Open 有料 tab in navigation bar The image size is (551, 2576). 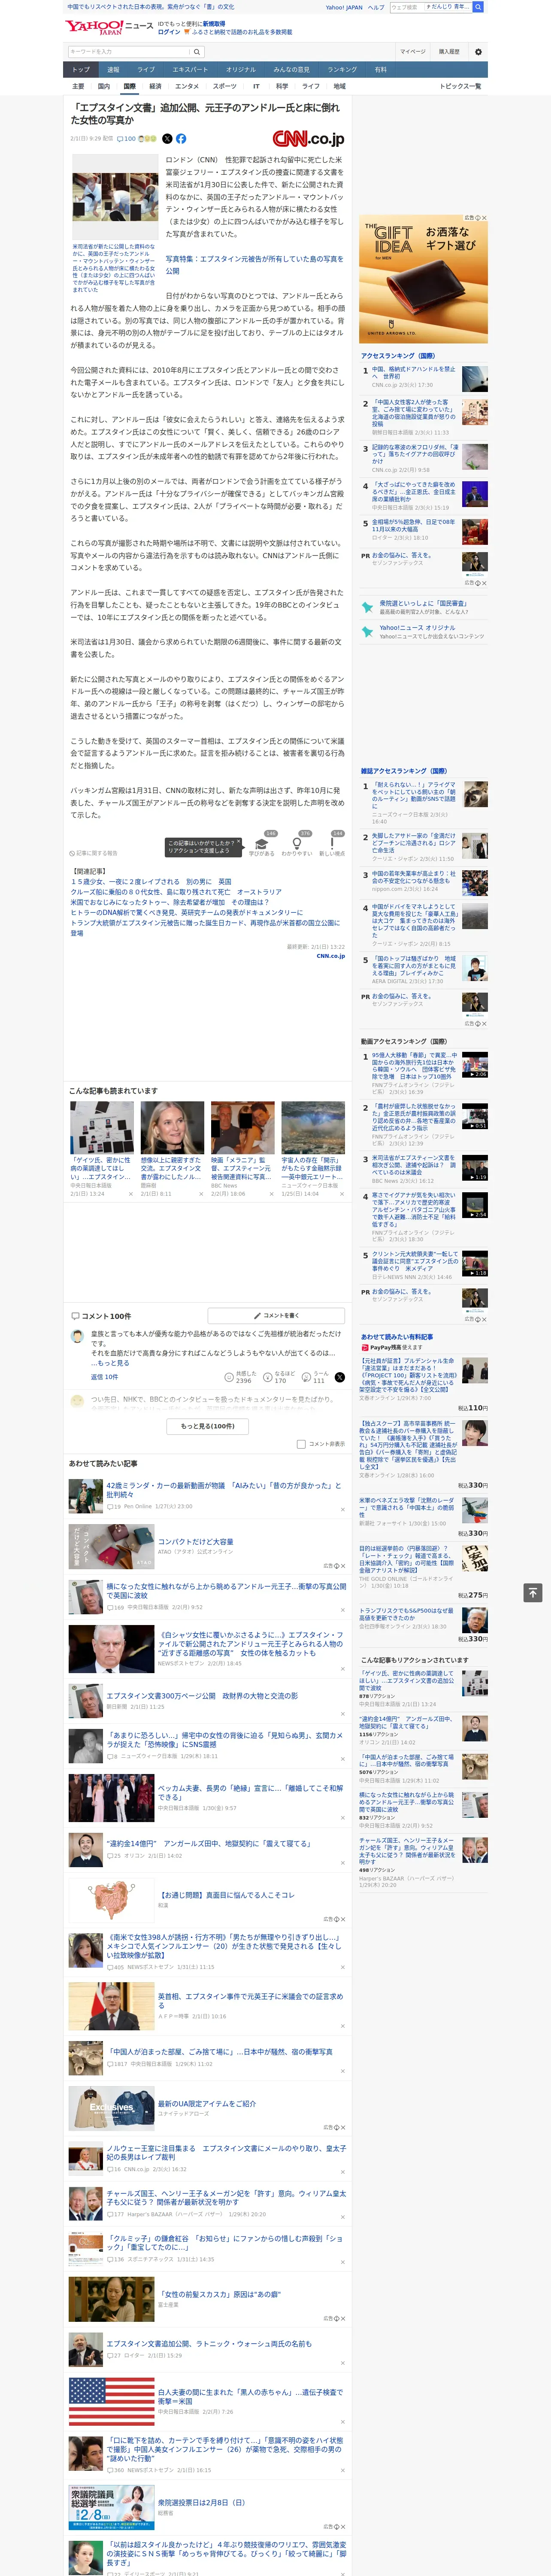pyautogui.click(x=380, y=70)
